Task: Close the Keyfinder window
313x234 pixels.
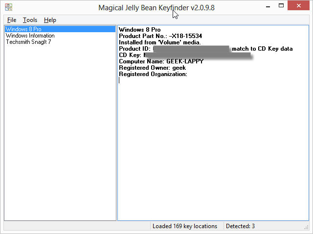Action: [x=298, y=5]
